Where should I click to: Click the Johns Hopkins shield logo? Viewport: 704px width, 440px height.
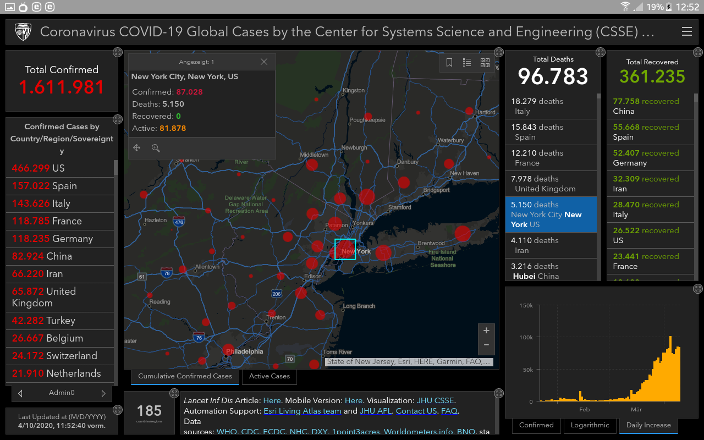pos(23,32)
